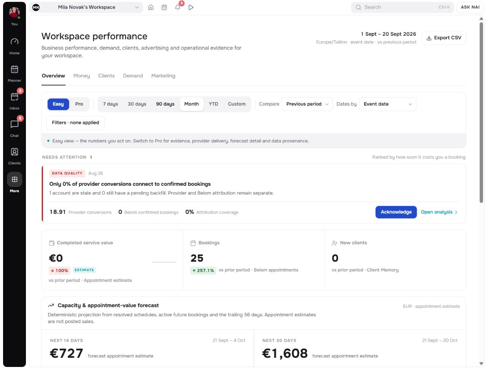Click the New clients card icon

(335, 243)
